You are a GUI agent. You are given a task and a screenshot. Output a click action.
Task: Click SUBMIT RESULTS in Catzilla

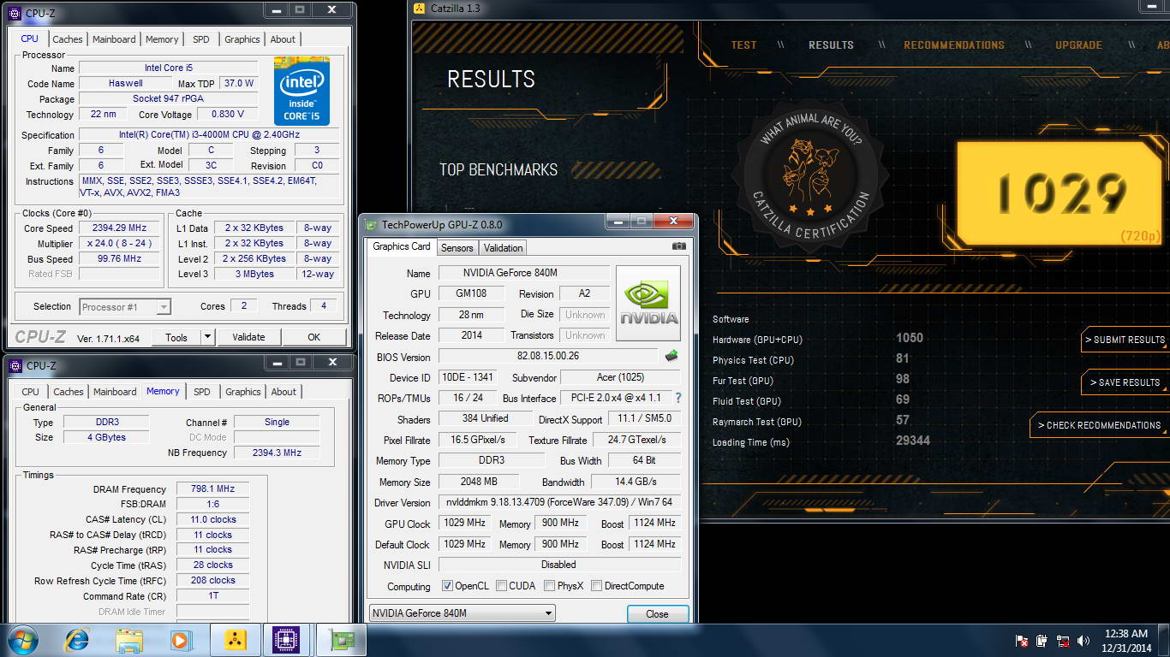pyautogui.click(x=1125, y=340)
